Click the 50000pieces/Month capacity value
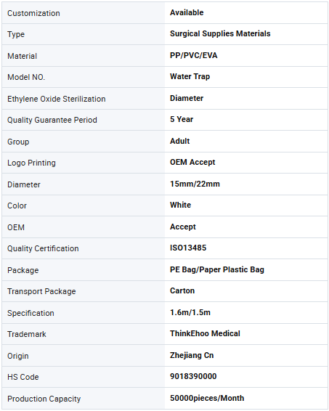Screen dimensions: 329x411 207,398
